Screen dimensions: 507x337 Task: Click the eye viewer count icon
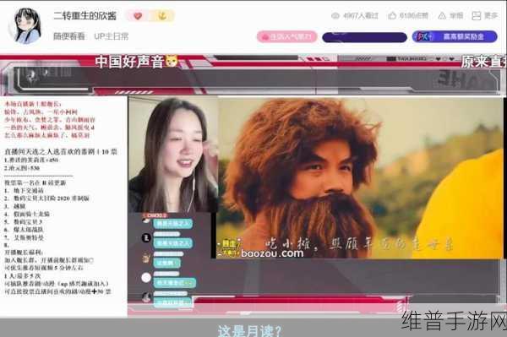[335, 15]
